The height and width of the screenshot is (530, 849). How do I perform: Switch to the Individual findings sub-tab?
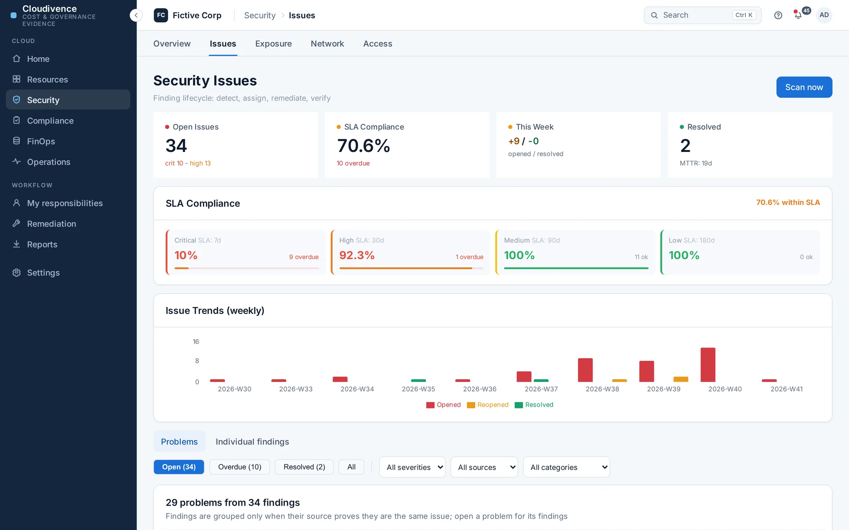click(252, 442)
